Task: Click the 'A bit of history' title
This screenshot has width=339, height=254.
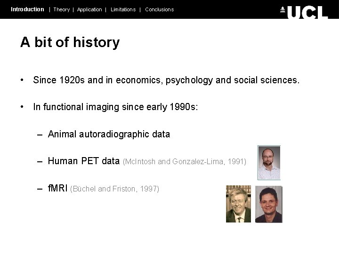Action: pyautogui.click(x=70, y=42)
